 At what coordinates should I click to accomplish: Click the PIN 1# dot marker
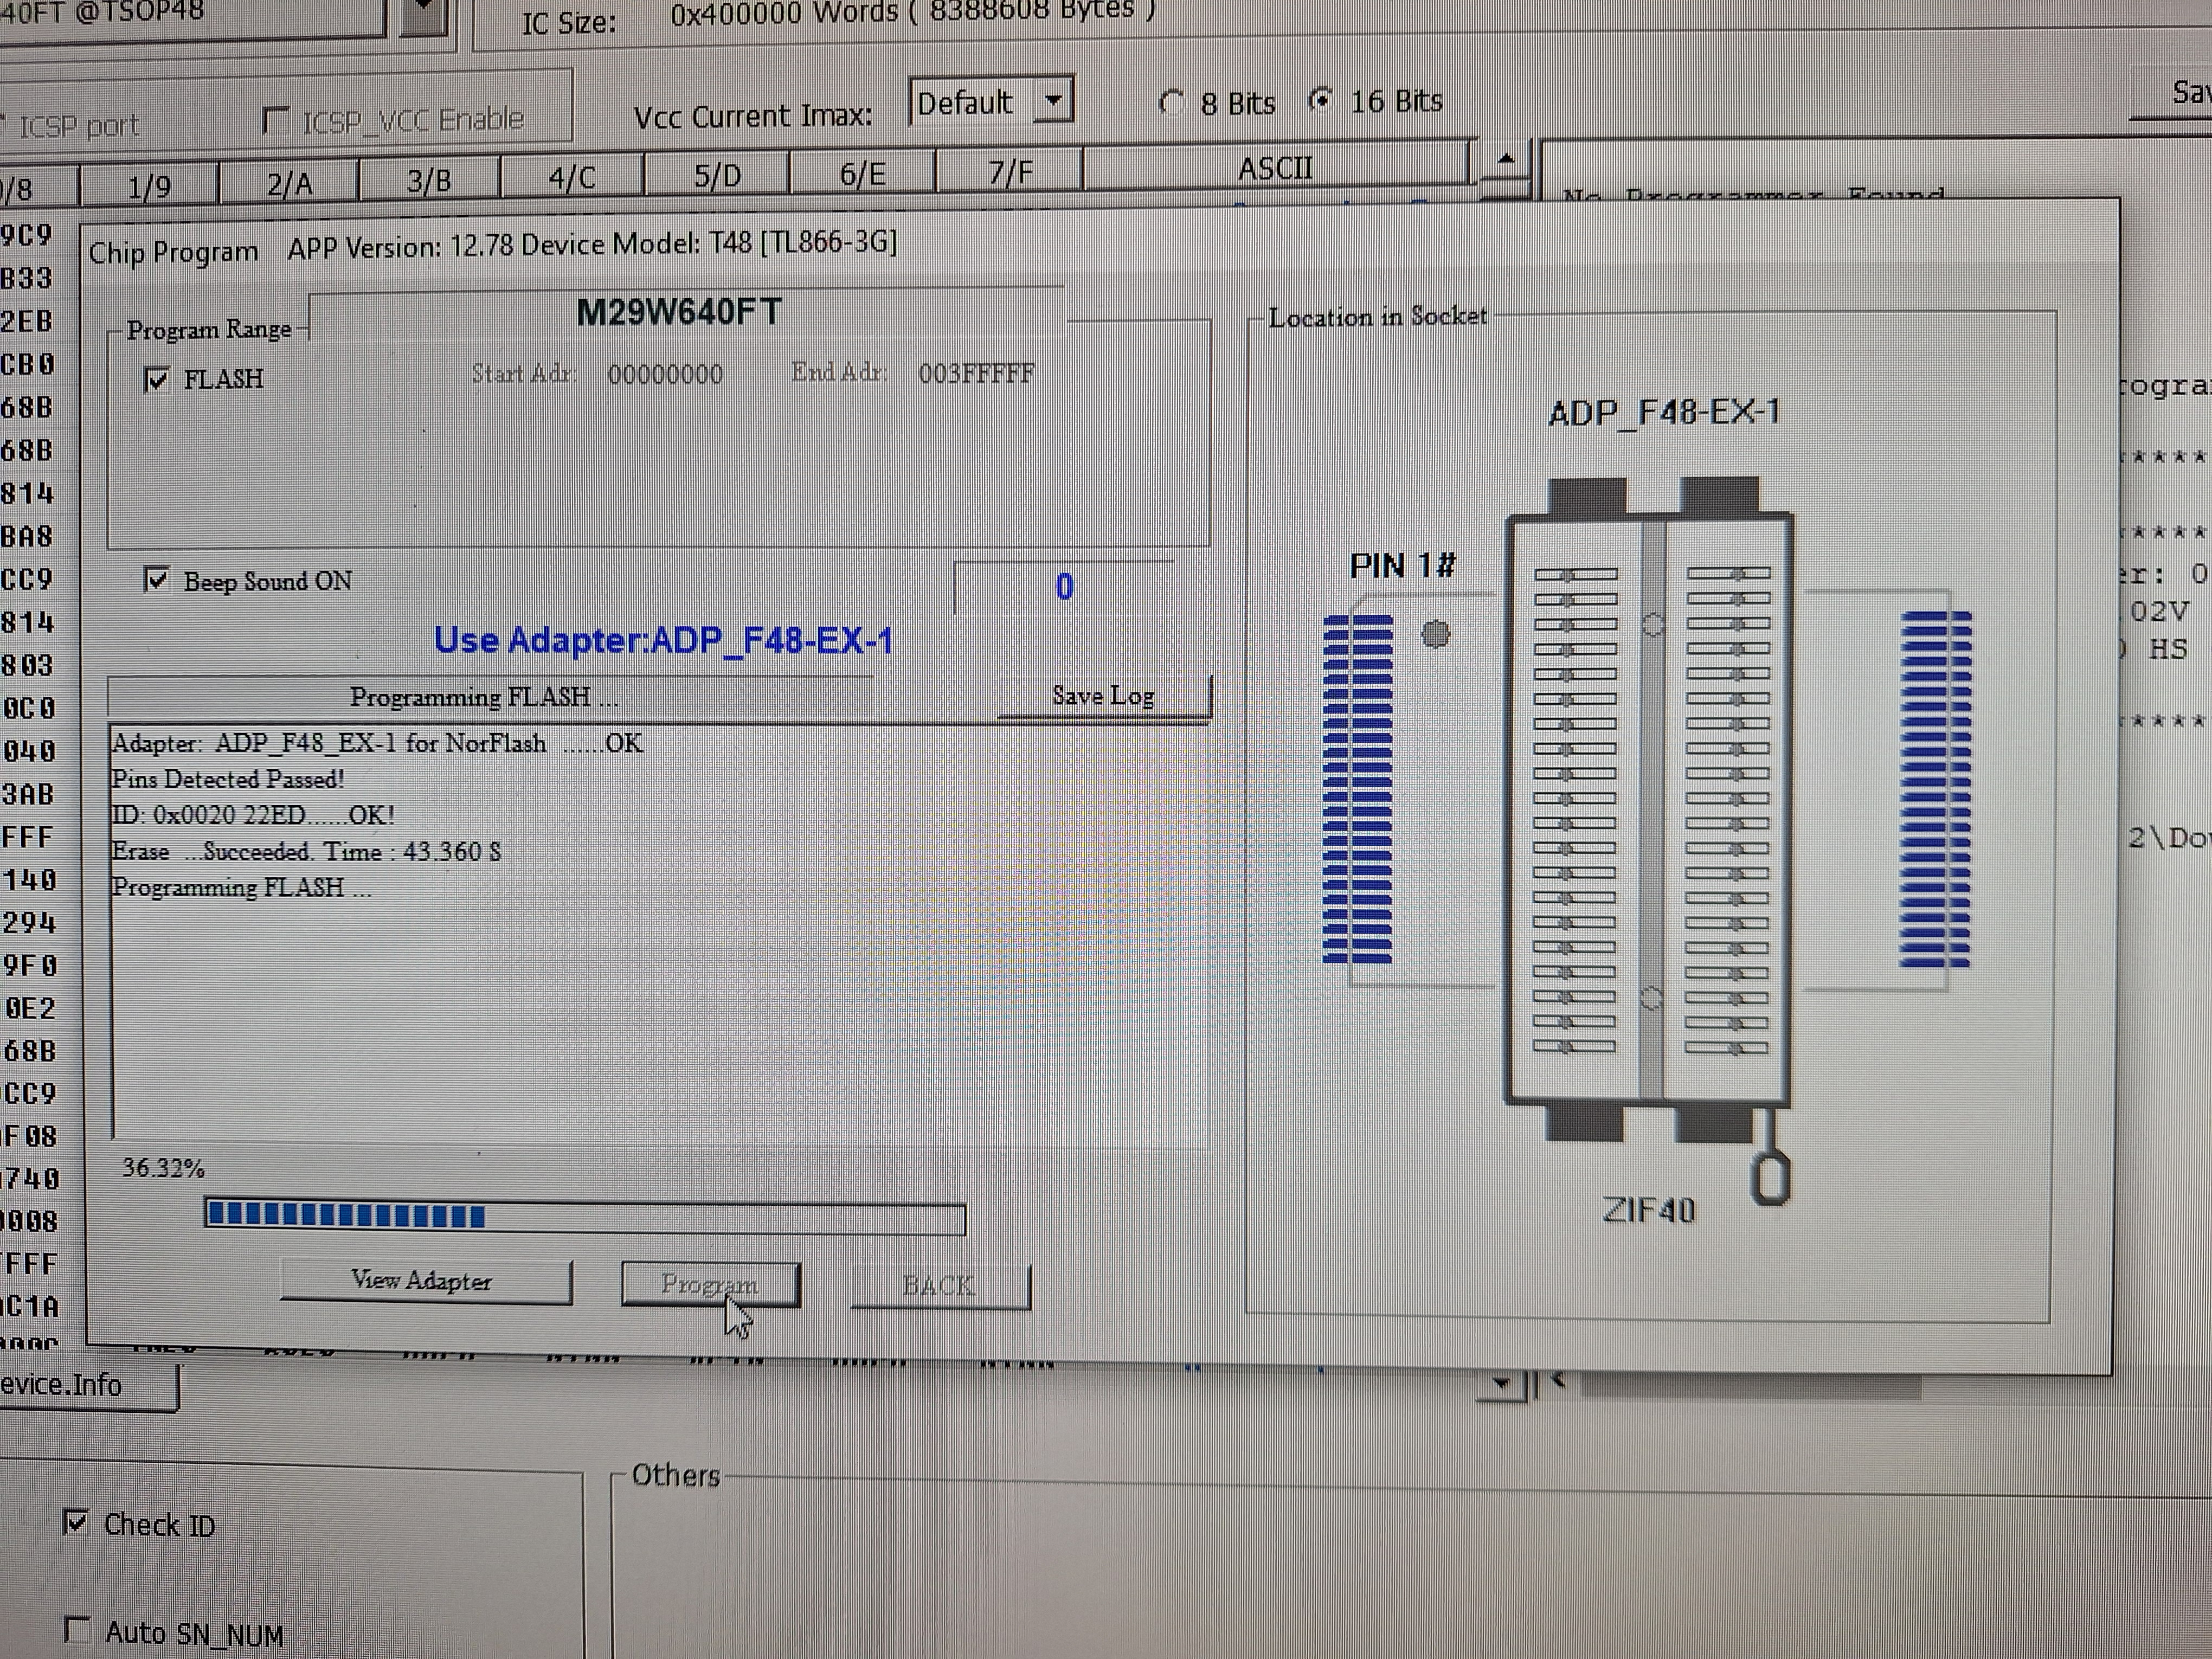pos(1435,634)
